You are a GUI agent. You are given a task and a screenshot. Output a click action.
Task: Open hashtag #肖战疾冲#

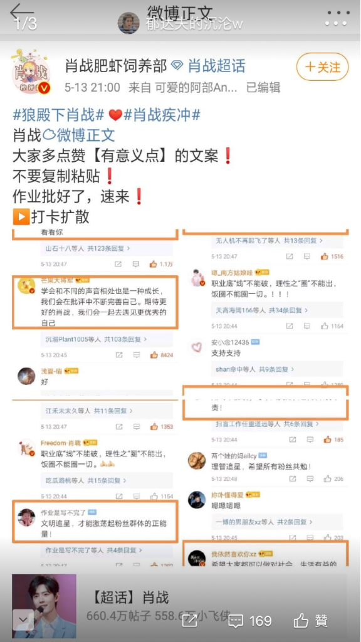tap(162, 115)
